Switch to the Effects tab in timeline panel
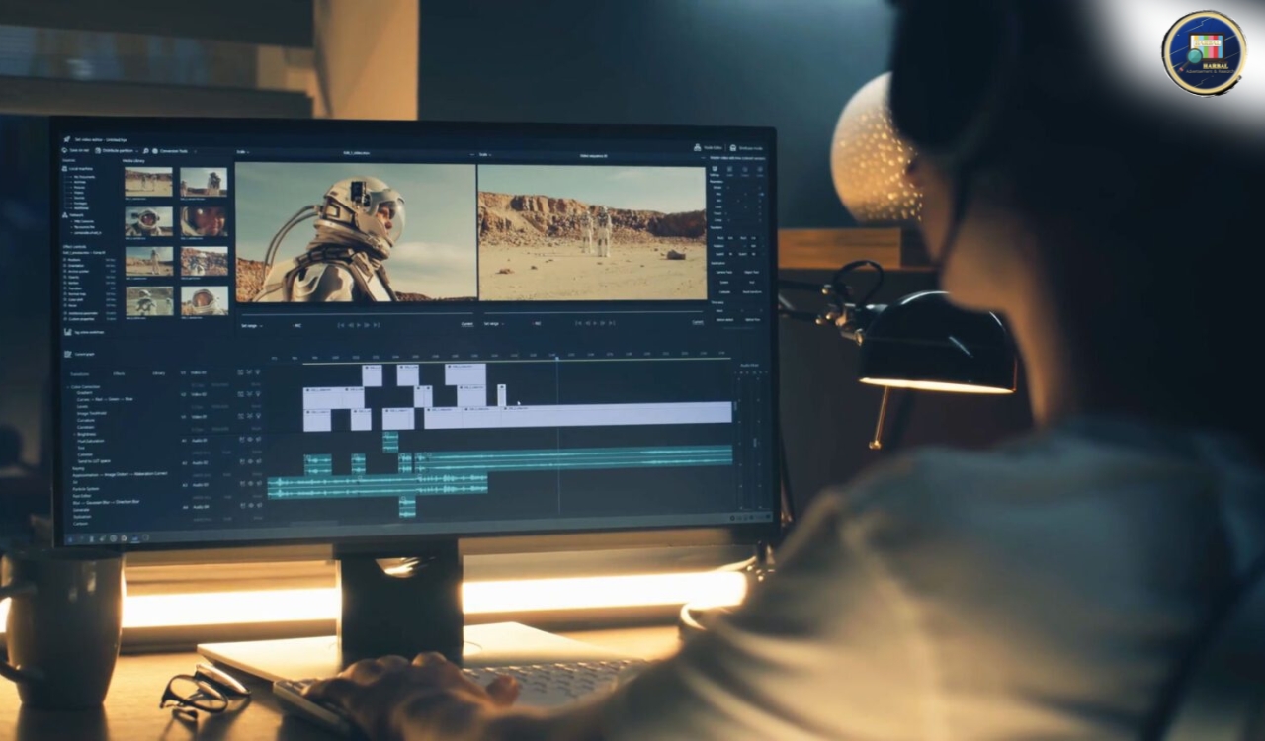Viewport: 1265px width, 741px height. [x=119, y=373]
